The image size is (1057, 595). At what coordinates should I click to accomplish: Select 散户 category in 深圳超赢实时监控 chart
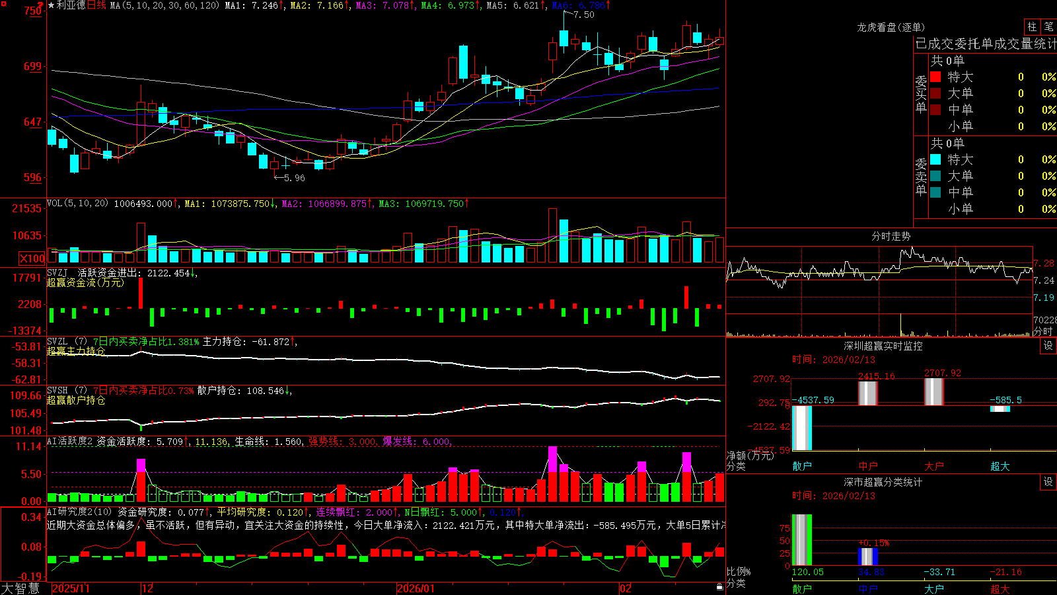pos(802,466)
